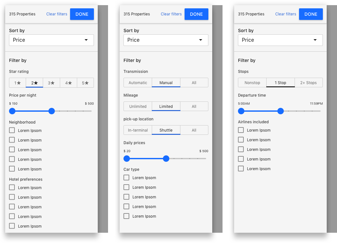Select the 1-star rating option

point(17,83)
